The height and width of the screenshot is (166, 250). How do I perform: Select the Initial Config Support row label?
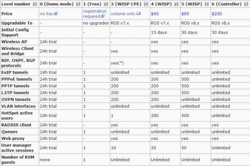15,32
